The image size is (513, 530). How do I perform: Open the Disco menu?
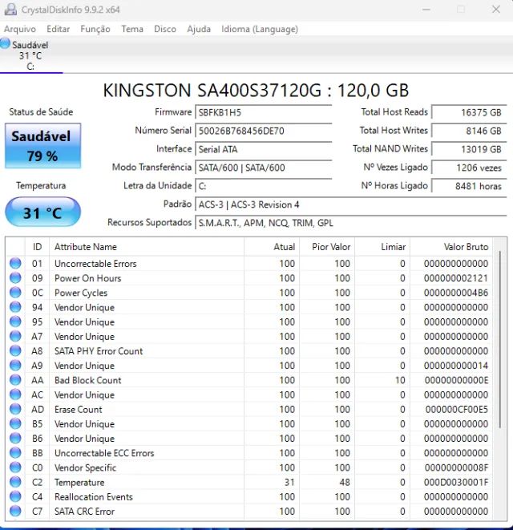click(x=165, y=29)
